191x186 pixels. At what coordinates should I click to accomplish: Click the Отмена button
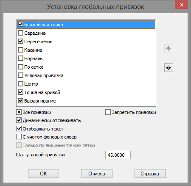(97, 174)
